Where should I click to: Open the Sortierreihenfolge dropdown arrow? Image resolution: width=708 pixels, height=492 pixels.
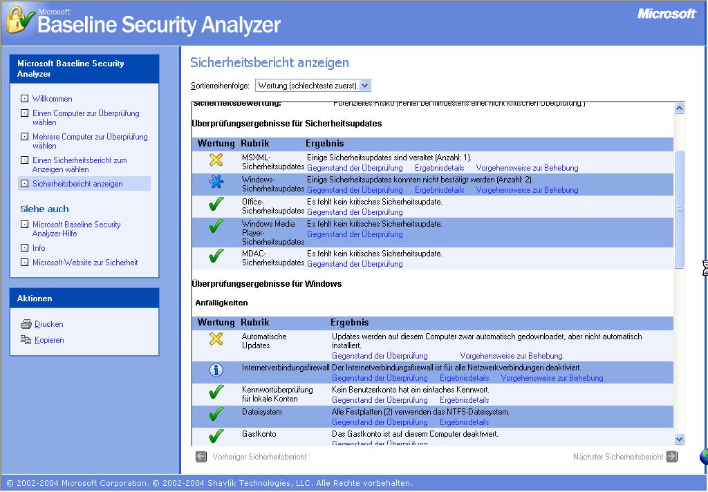(365, 85)
